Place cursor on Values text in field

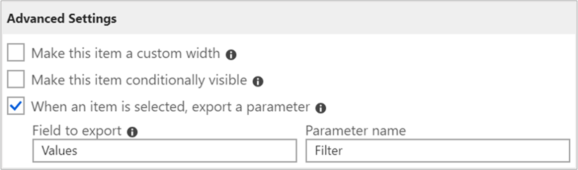click(59, 151)
